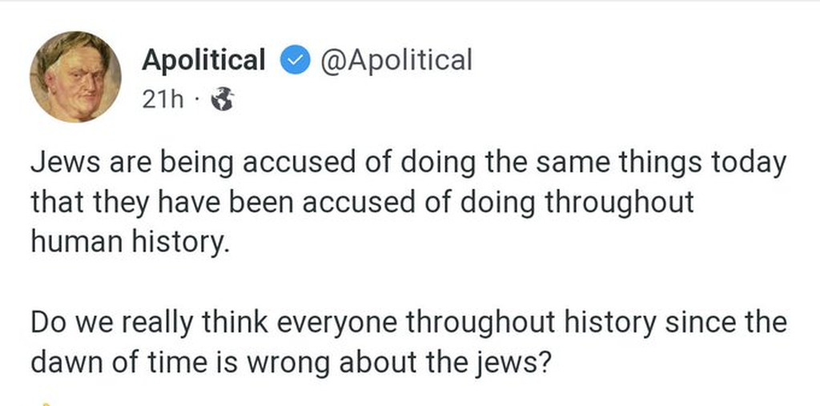Click the blue verified checkmark badge

coord(294,61)
